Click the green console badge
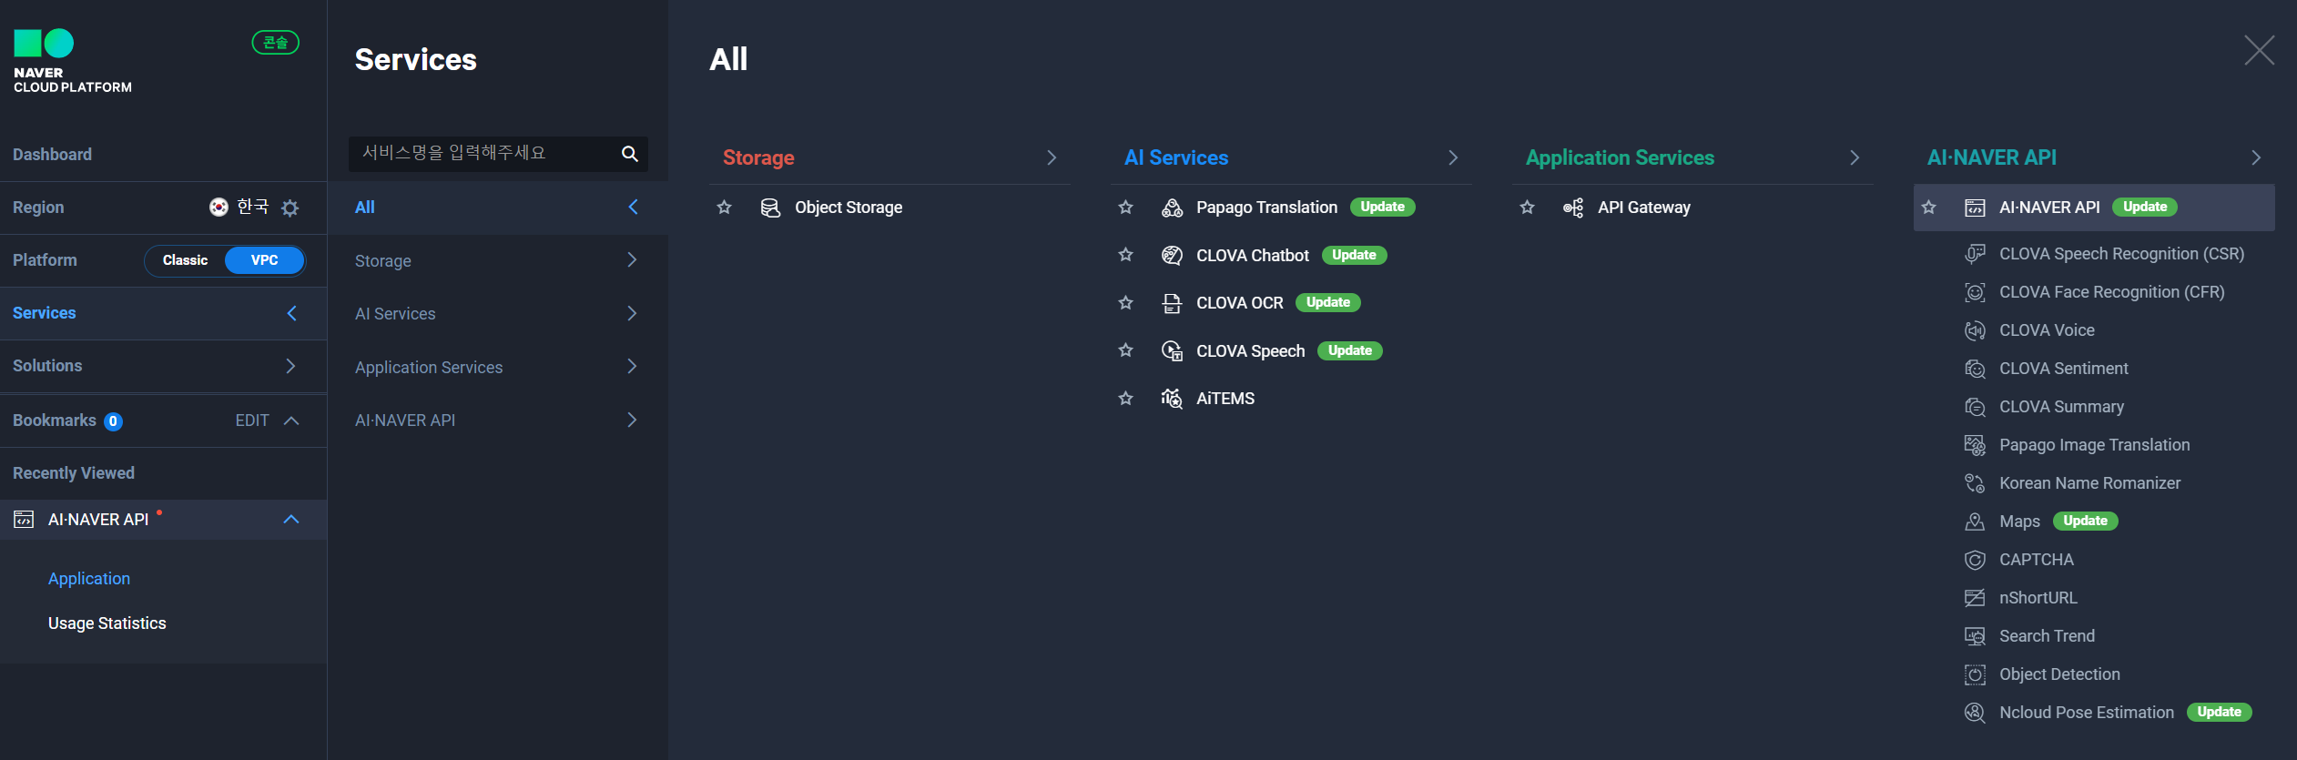 (276, 43)
